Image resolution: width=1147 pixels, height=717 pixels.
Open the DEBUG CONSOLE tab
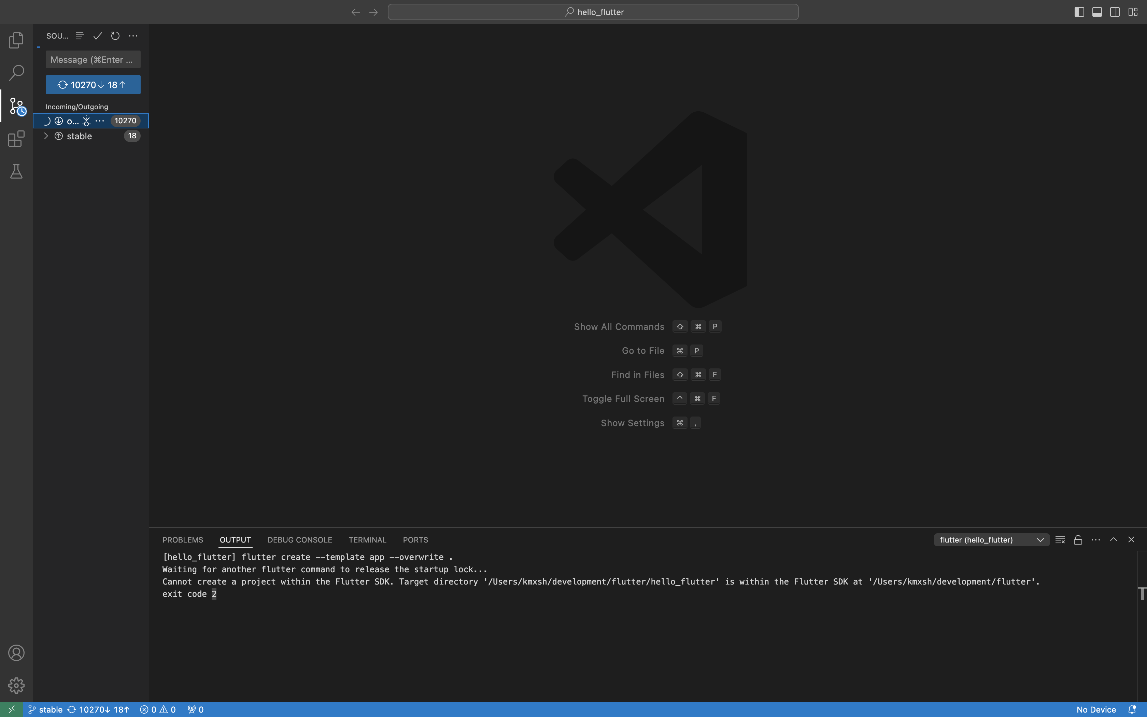pos(299,540)
